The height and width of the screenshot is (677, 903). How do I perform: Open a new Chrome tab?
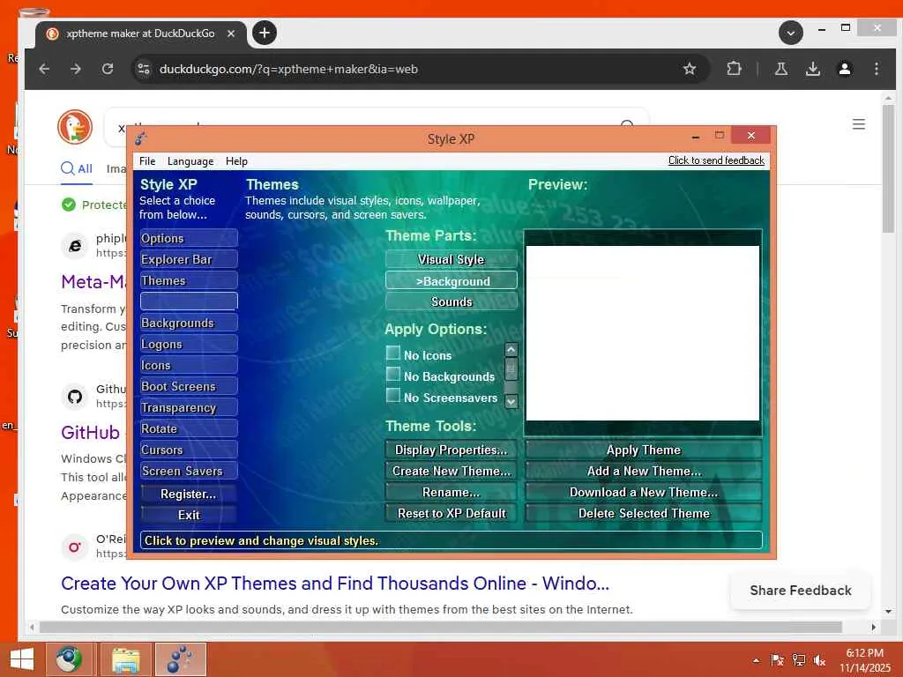click(265, 33)
